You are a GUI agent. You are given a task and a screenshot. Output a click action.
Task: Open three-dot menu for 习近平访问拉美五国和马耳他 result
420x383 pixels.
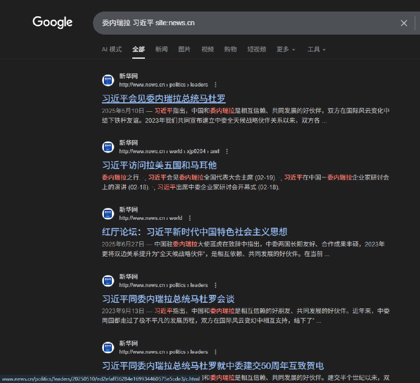coord(227,151)
